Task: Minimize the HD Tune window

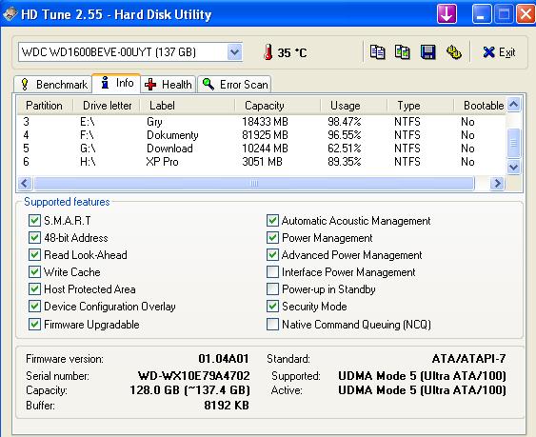Action: (481, 14)
